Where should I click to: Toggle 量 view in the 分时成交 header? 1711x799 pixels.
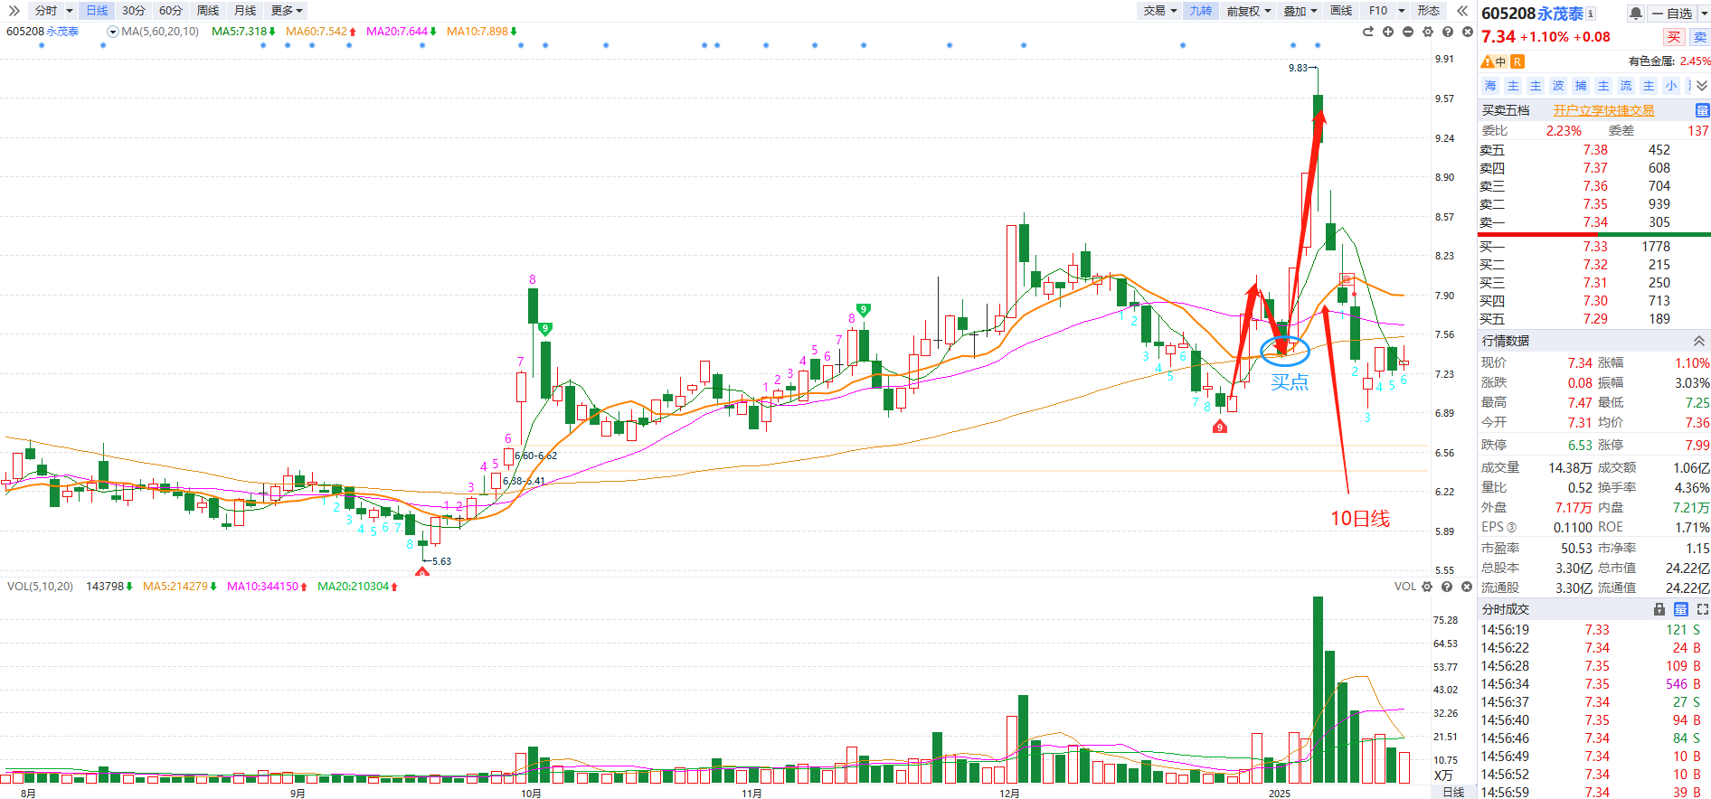[x=1681, y=609]
